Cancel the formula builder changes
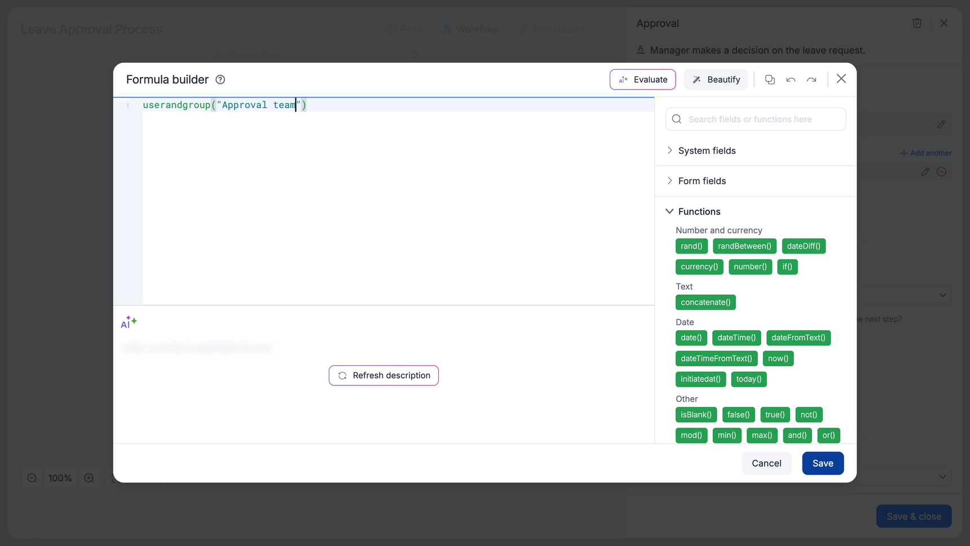970x546 pixels. point(766,463)
